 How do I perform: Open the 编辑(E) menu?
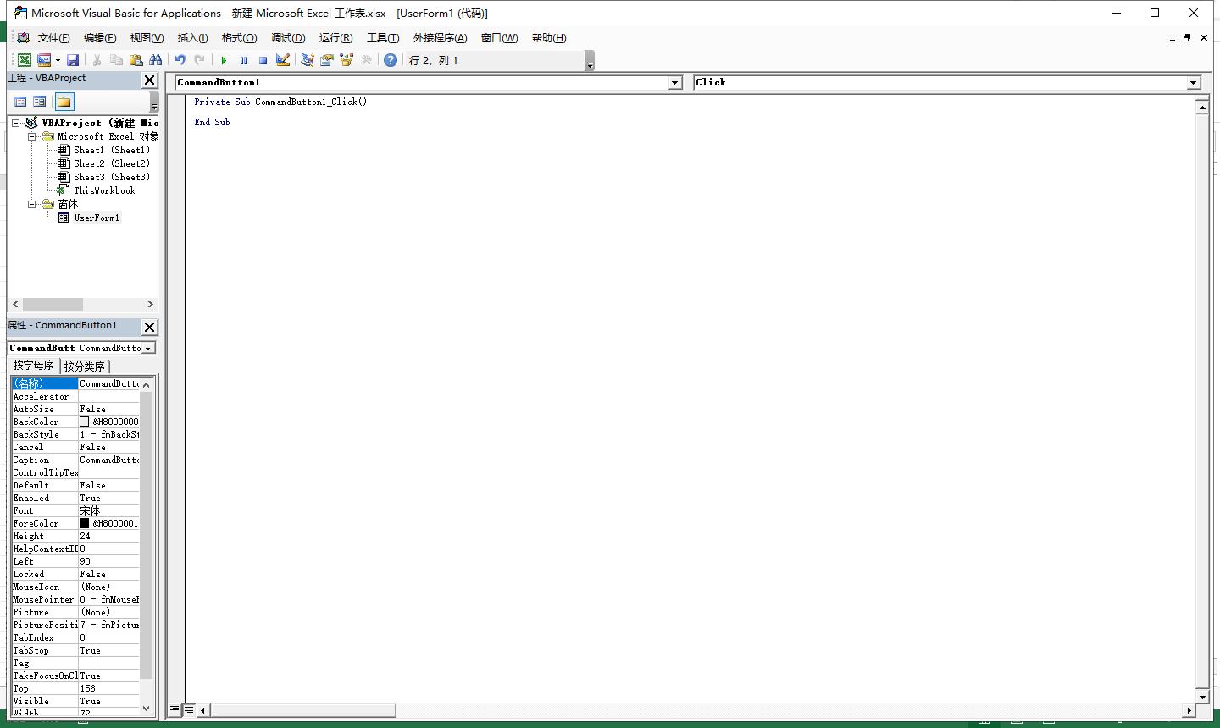[100, 38]
